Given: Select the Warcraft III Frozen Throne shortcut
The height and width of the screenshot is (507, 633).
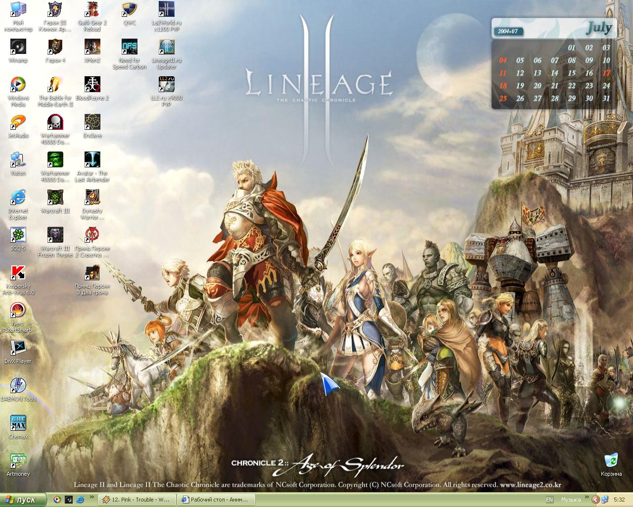Looking at the screenshot, I should pyautogui.click(x=55, y=242).
